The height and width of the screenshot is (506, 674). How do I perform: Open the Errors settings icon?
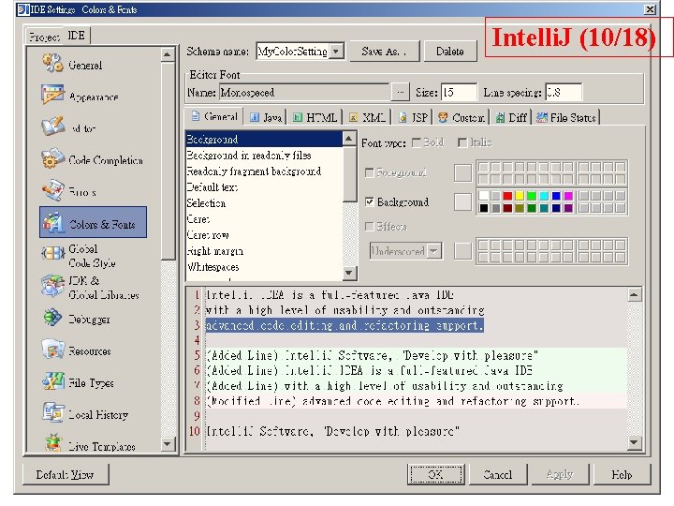[52, 190]
